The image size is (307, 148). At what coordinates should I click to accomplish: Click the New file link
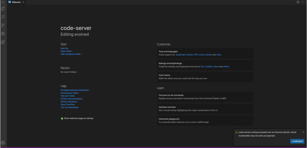65,48
